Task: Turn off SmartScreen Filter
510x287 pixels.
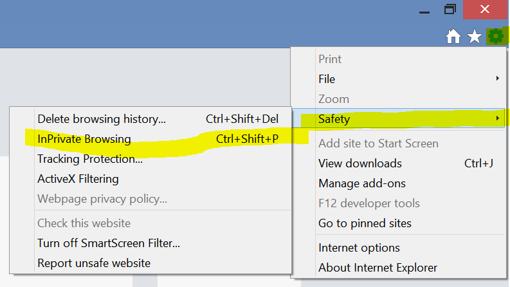Action: [x=109, y=243]
